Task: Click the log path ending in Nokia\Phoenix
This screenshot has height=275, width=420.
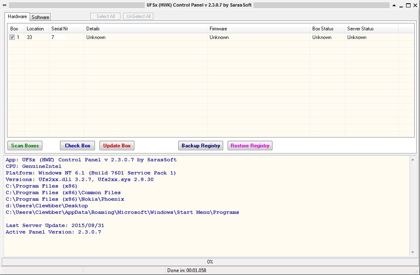Action: click(x=65, y=199)
